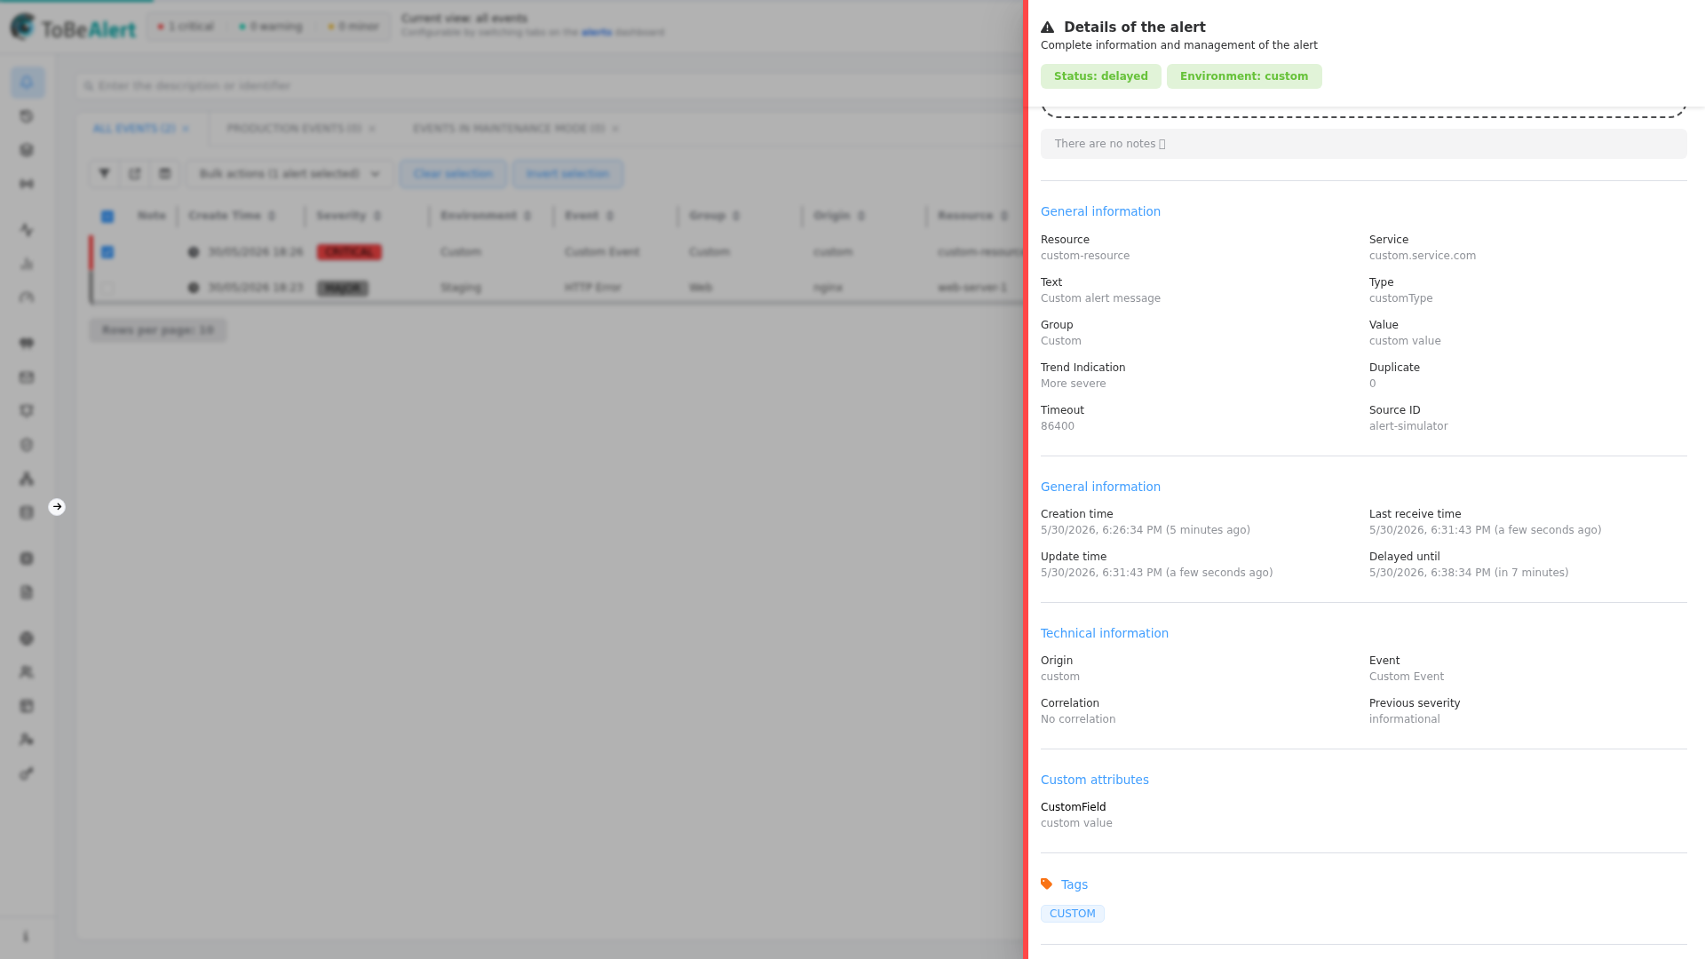
Task: Sort by the Environment column
Action: pos(485,216)
